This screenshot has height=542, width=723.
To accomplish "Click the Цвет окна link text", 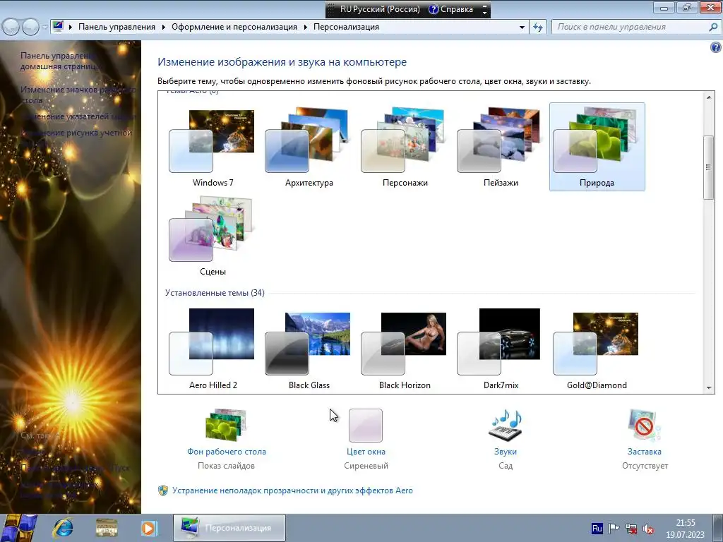I will pos(366,452).
